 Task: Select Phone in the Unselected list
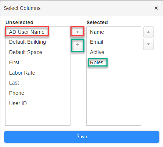tap(17, 93)
